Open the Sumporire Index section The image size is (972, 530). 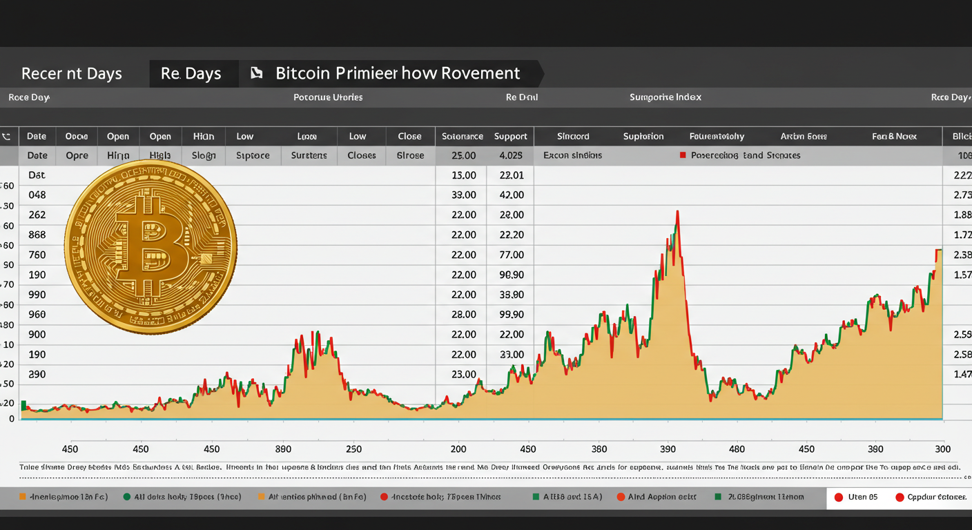pyautogui.click(x=665, y=97)
